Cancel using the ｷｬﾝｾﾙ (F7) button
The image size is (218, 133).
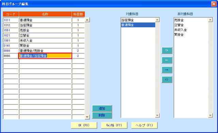click(x=114, y=125)
